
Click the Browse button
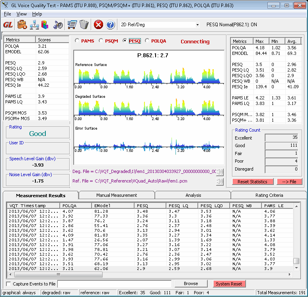click(x=191, y=283)
